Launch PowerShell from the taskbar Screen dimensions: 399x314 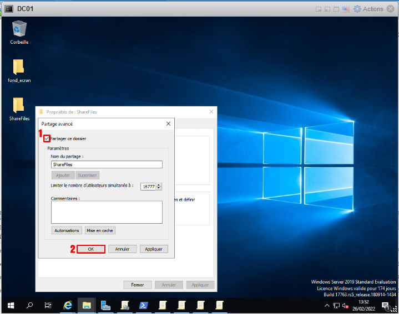[143, 305]
